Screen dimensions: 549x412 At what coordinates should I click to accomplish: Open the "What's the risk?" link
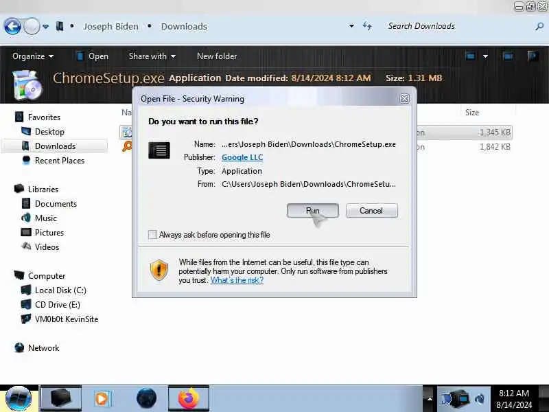pyautogui.click(x=237, y=280)
